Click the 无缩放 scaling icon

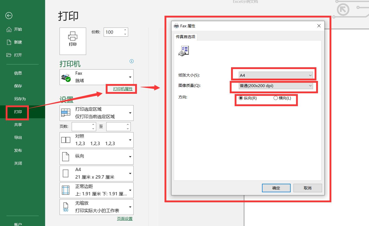coord(66,207)
